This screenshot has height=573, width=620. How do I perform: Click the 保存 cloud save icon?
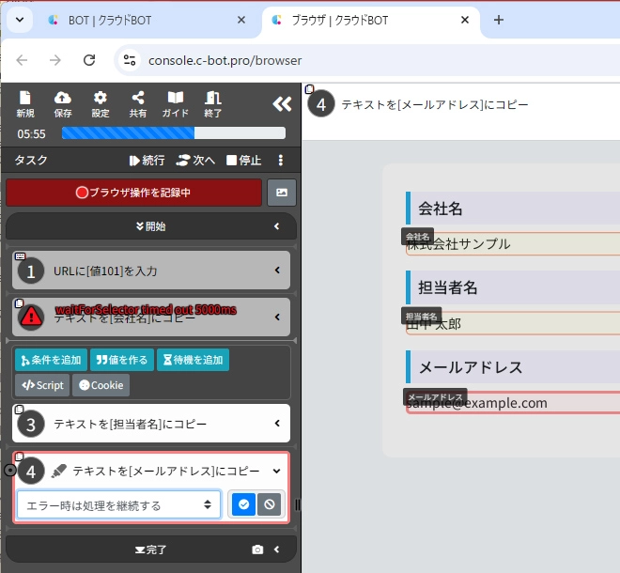click(x=63, y=103)
